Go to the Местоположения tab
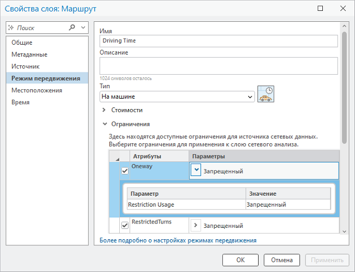 [x=36, y=90]
